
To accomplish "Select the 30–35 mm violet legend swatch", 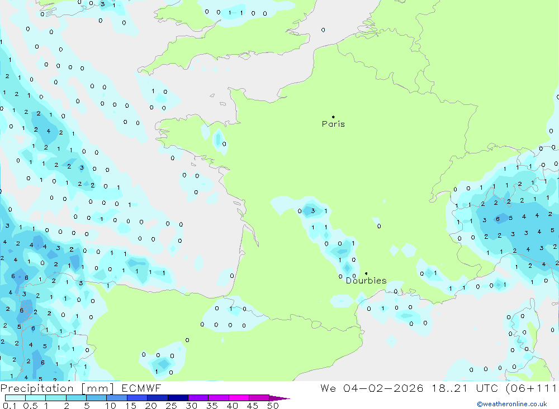I will [x=198, y=398].
